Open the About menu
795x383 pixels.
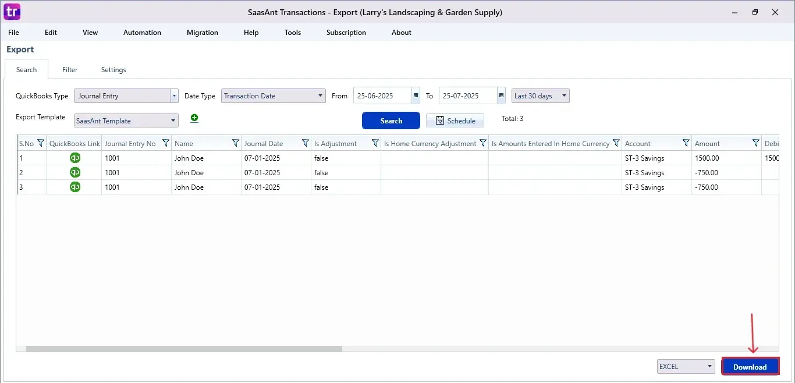[402, 33]
